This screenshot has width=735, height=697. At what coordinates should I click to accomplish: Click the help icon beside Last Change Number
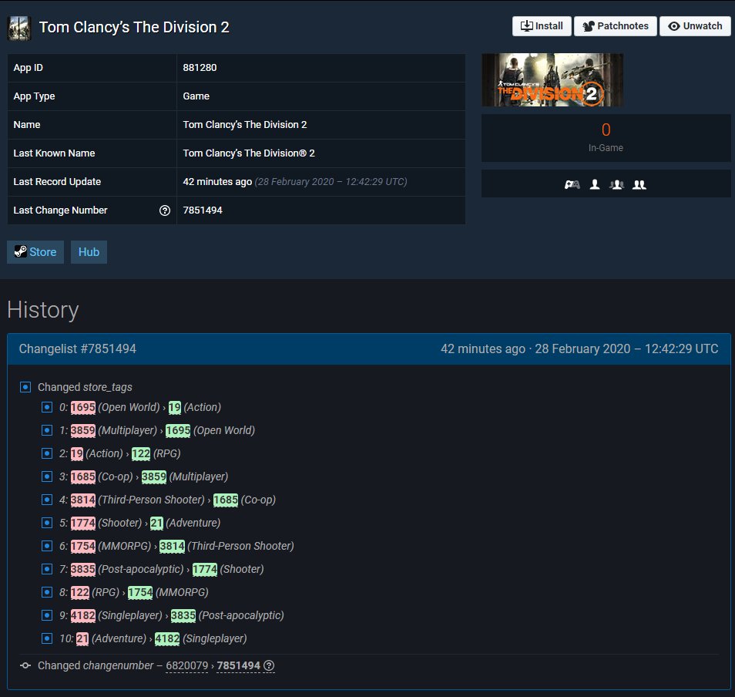165,210
